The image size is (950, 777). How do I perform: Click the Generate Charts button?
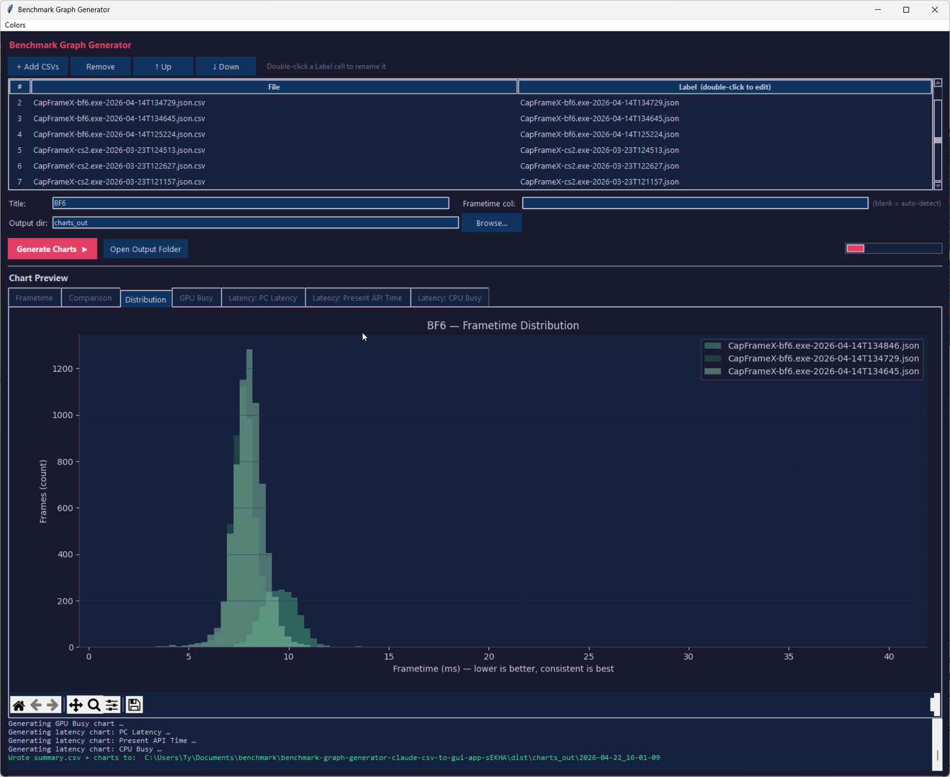[x=52, y=249]
